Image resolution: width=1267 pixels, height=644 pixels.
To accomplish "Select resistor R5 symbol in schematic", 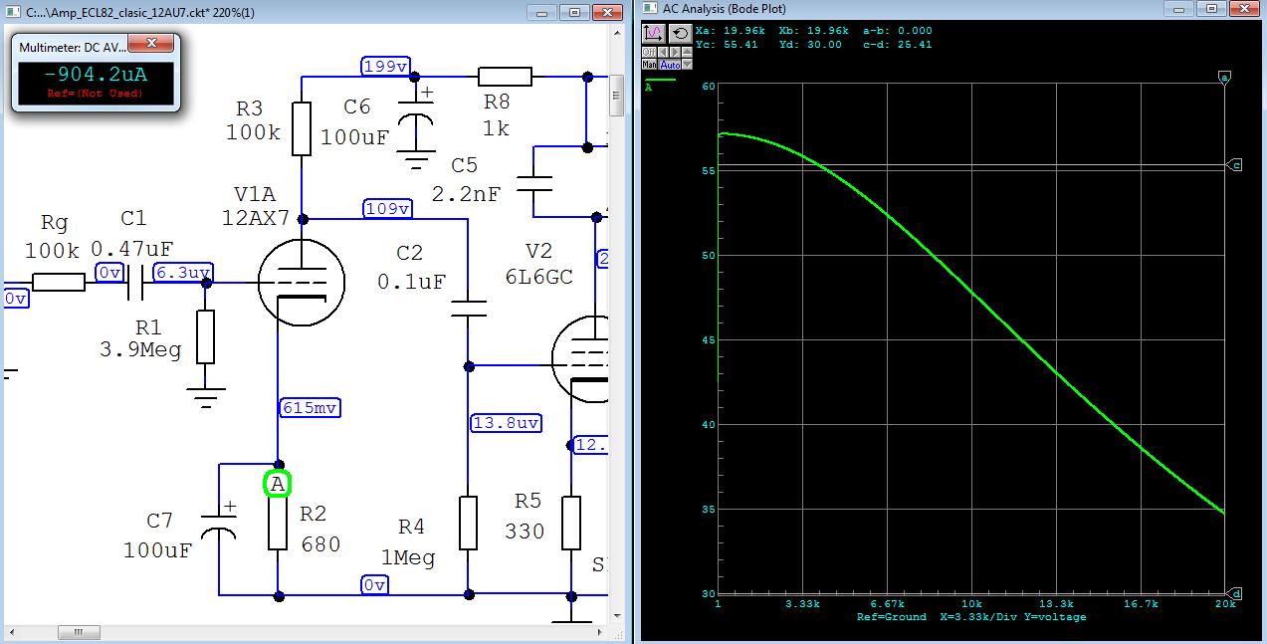I will (570, 523).
